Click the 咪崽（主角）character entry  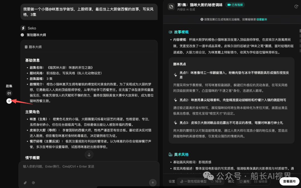click(90, 122)
